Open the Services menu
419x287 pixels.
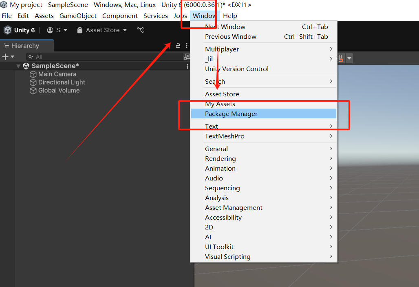(156, 16)
